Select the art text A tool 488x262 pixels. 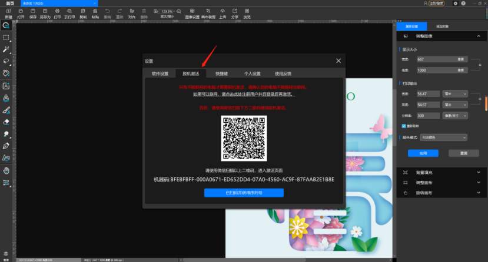coord(6,98)
